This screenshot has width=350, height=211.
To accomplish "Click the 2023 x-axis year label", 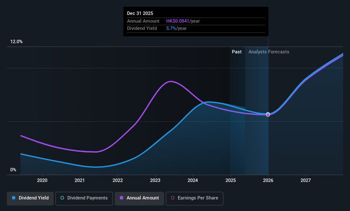I will (x=155, y=180).
